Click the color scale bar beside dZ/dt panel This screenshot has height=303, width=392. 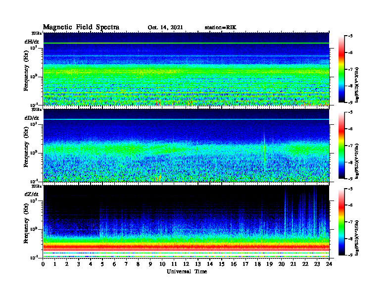[x=342, y=222]
